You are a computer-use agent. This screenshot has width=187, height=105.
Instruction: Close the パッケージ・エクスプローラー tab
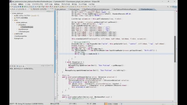click(28, 9)
